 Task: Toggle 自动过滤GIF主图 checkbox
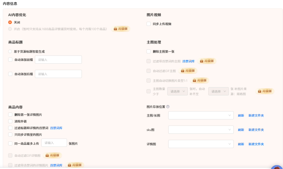[x=149, y=71]
